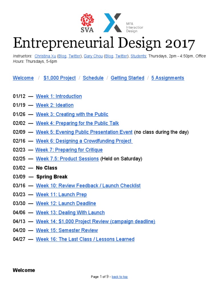Open Week 12: Launch Deadline
The width and height of the screenshot is (219, 293).
(66, 203)
